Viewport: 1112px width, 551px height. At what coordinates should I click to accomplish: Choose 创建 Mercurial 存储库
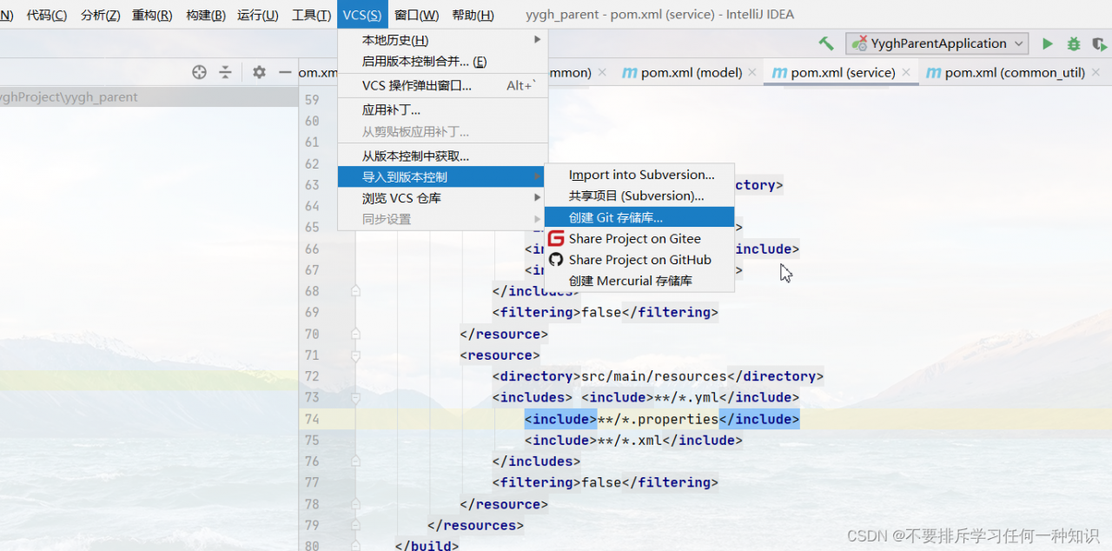pos(640,281)
